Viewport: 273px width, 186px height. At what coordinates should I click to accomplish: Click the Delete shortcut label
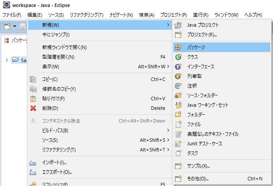pos(158,108)
